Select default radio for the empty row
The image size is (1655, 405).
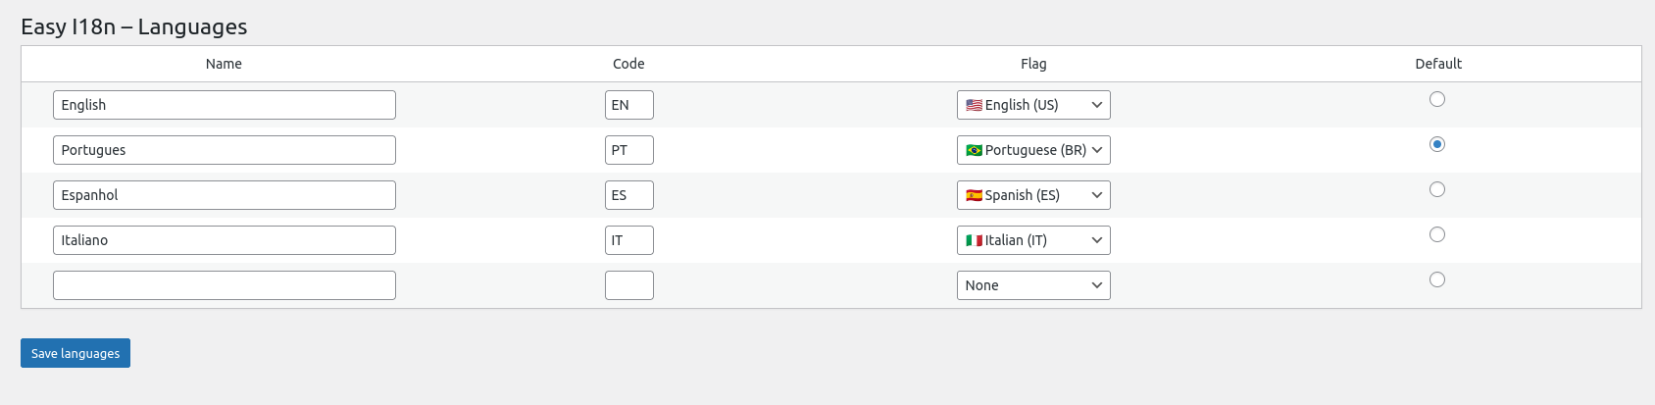(1437, 279)
